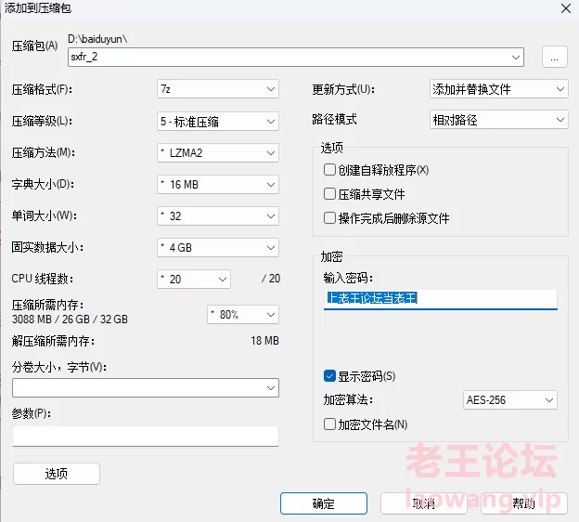Click the Options (选项) button

click(x=56, y=474)
